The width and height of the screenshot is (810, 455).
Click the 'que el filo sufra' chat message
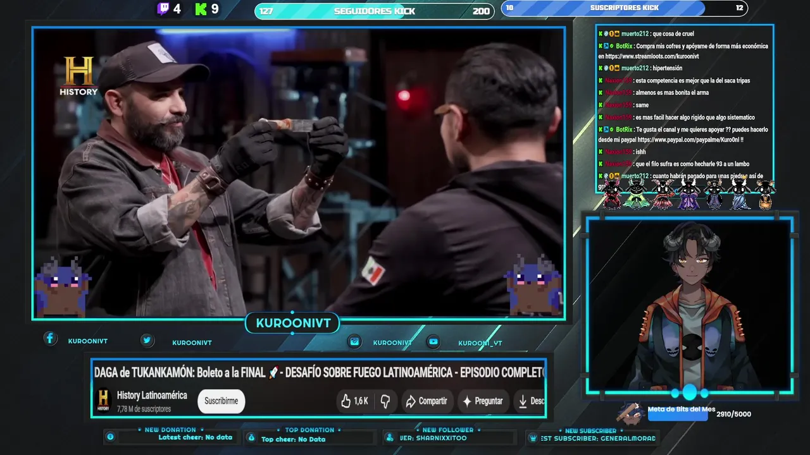pyautogui.click(x=693, y=164)
